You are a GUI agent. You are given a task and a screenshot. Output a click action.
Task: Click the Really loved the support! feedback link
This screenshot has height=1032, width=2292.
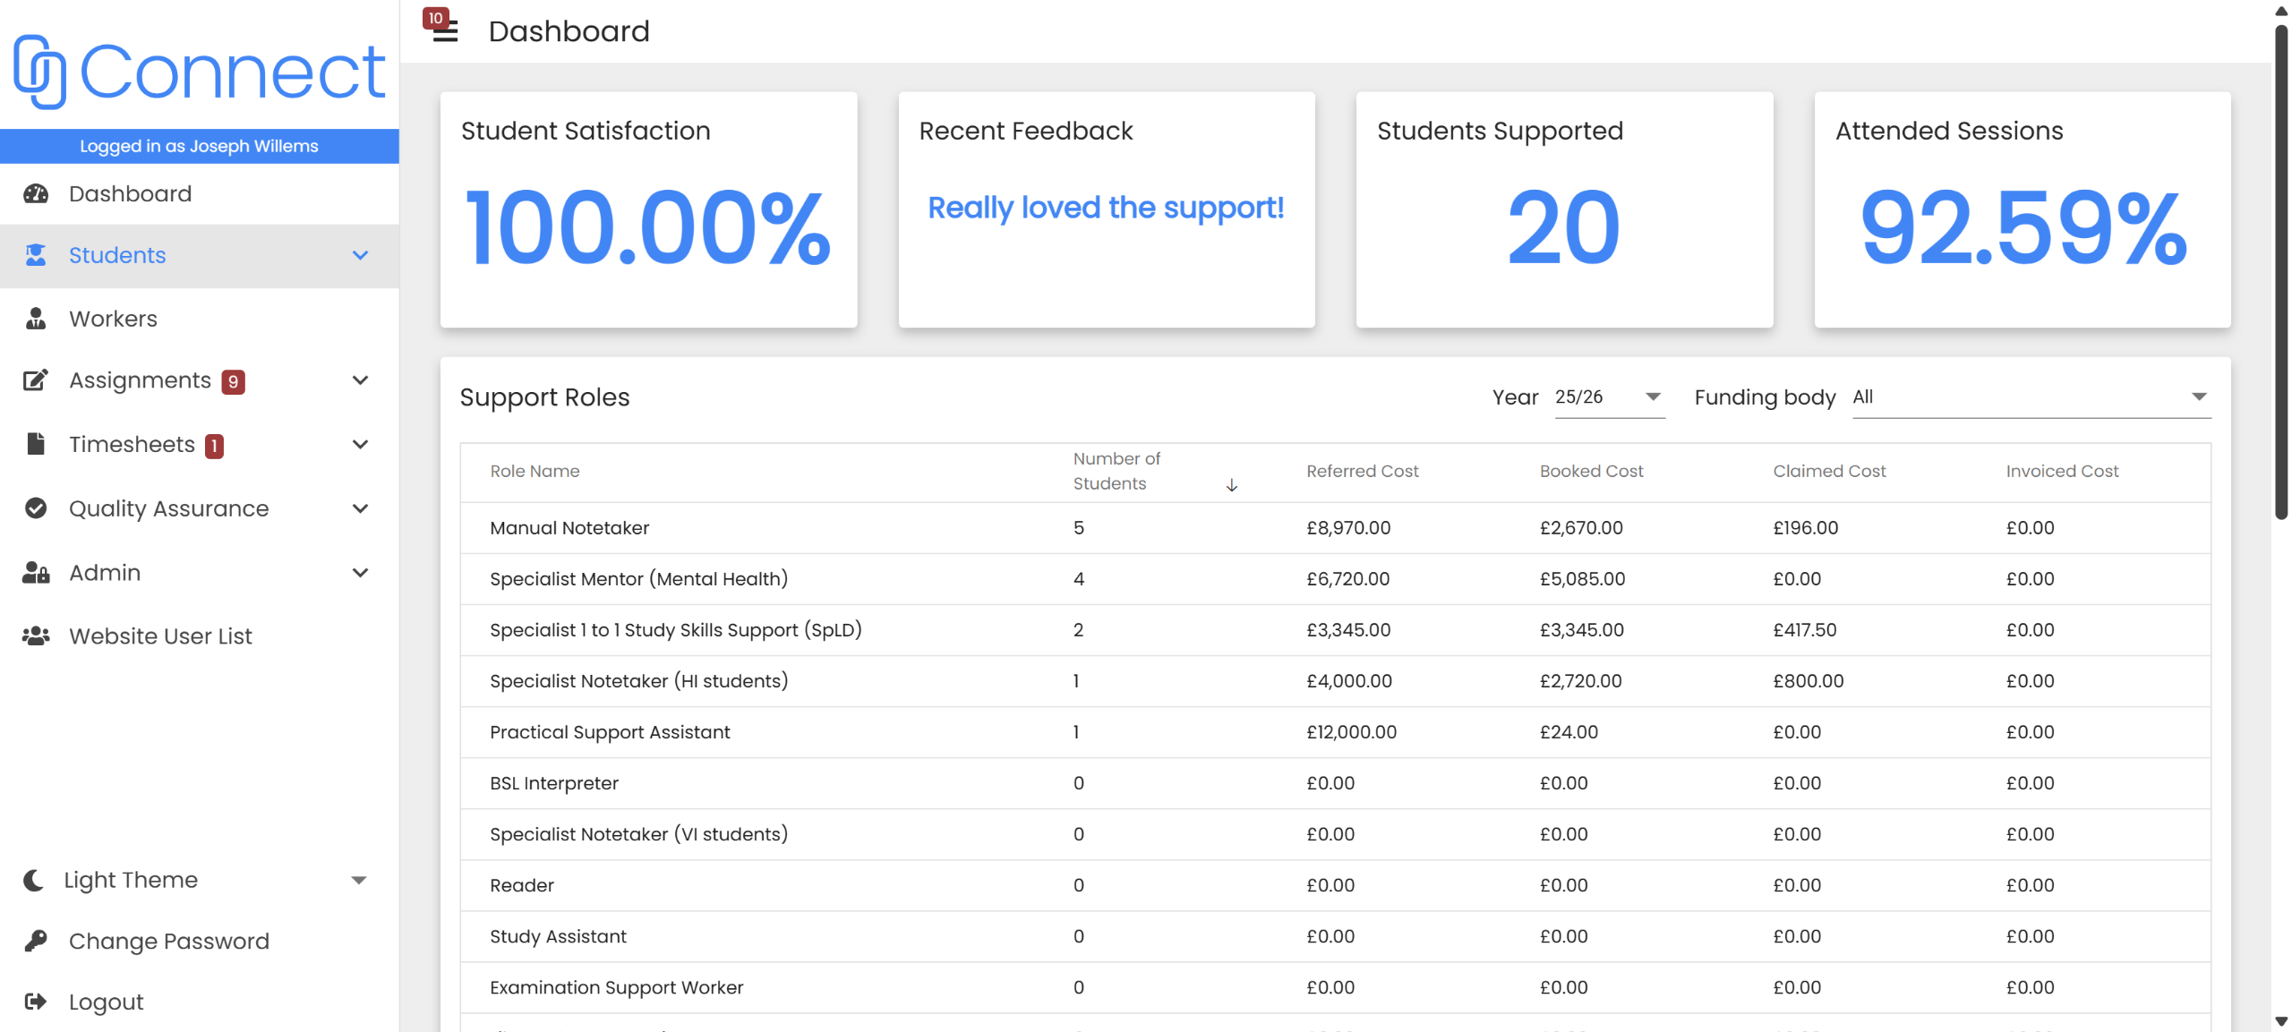tap(1105, 208)
